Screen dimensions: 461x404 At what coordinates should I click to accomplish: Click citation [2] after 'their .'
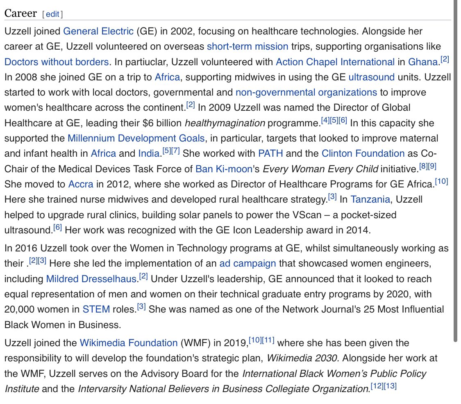pos(33,260)
